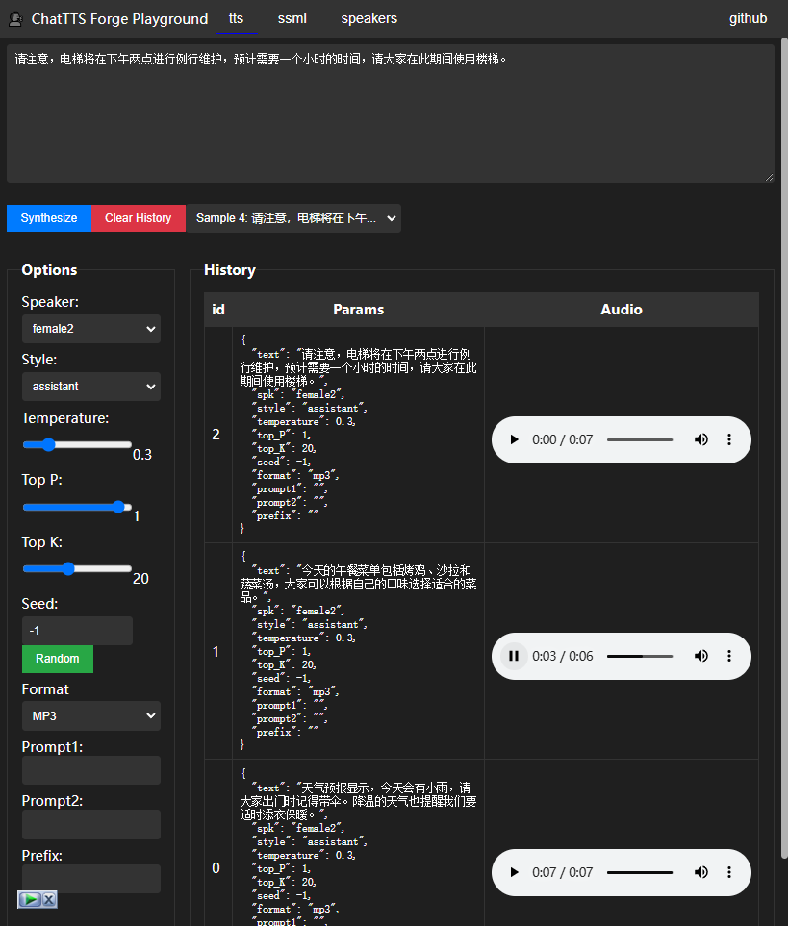Image resolution: width=788 pixels, height=926 pixels.
Task: Open the speakers tab
Action: click(369, 19)
